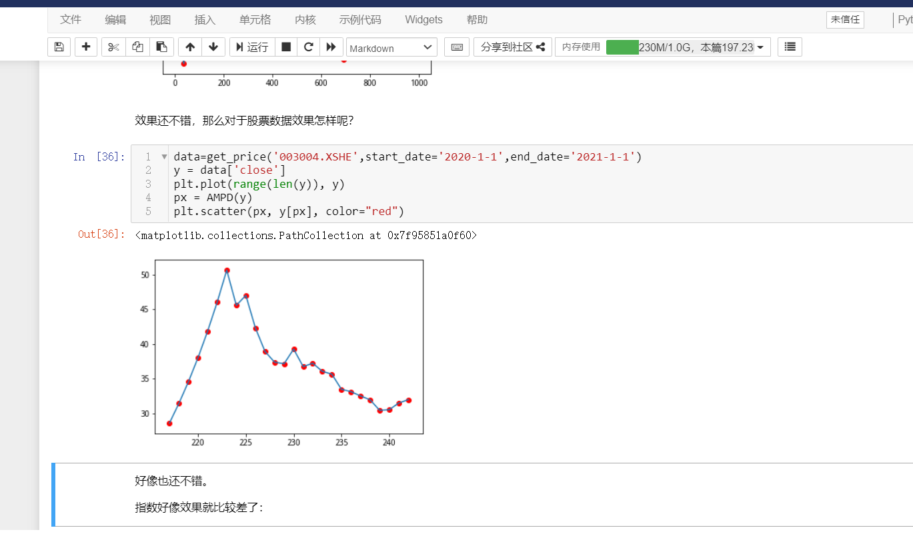This screenshot has width=913, height=534.
Task: Restart the kernel with circular arrow
Action: (308, 47)
